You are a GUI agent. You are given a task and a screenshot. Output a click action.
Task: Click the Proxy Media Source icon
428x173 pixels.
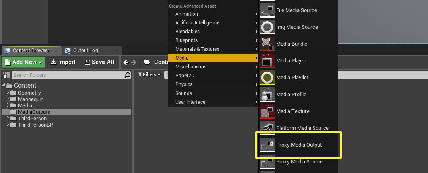pyautogui.click(x=267, y=162)
